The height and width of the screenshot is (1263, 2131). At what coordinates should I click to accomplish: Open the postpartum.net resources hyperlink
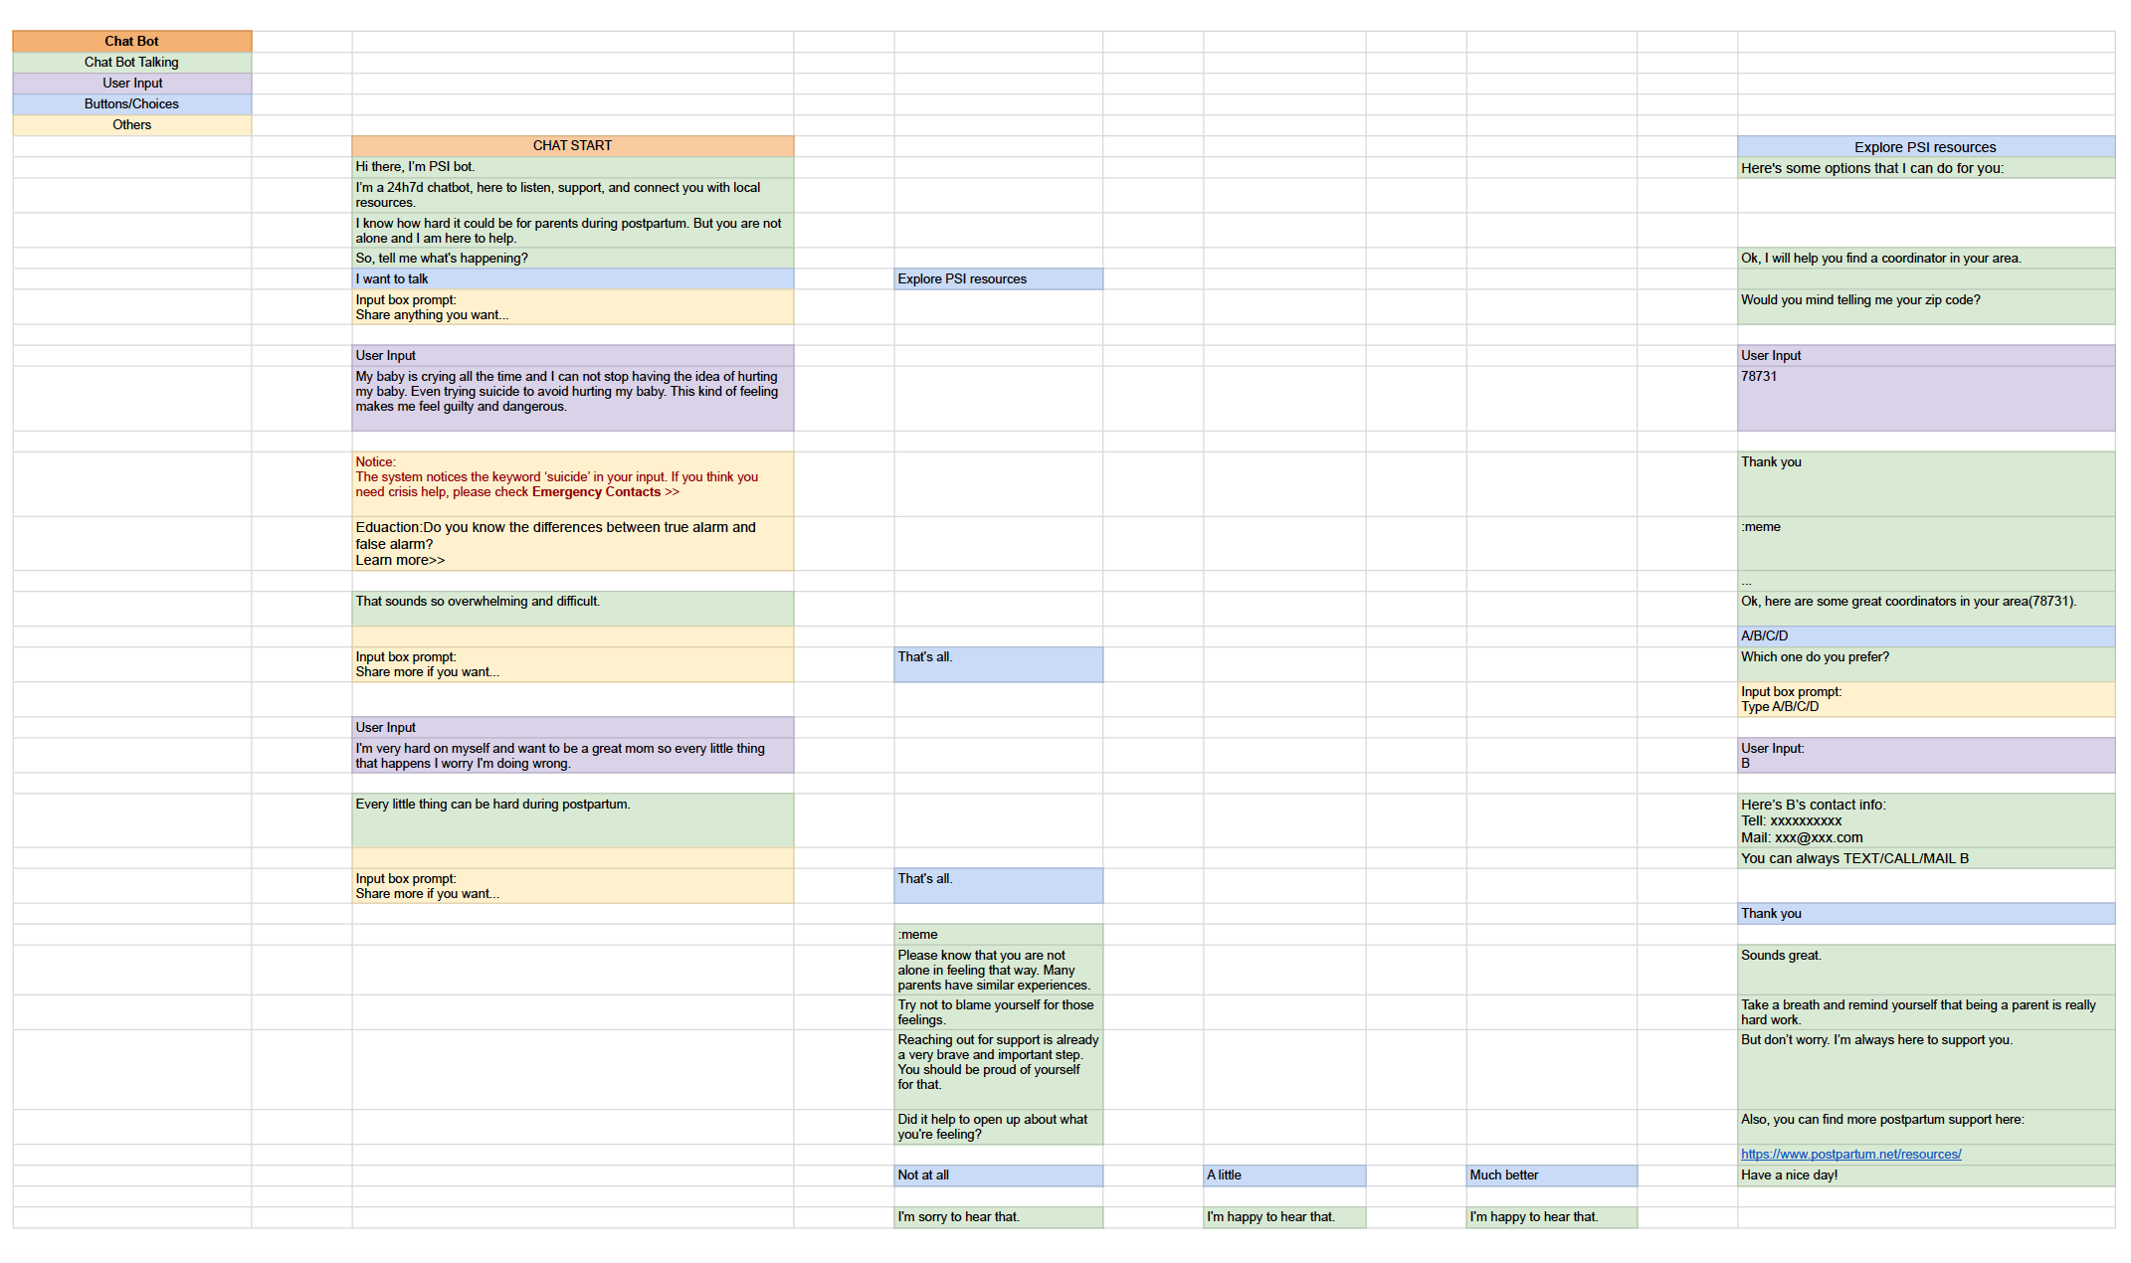[x=1850, y=1154]
